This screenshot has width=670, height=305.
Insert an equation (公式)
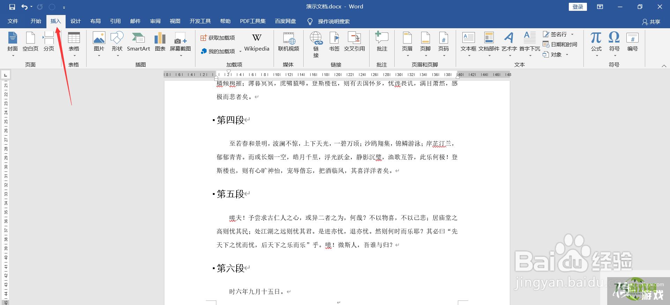pos(596,44)
